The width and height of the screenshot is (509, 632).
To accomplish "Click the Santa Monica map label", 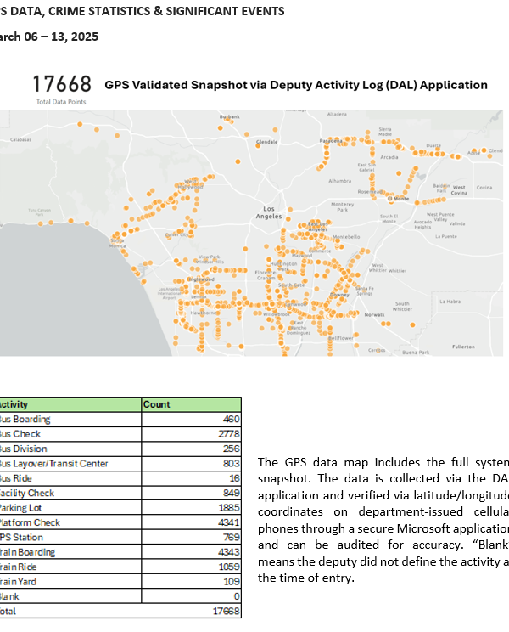I will click(x=116, y=242).
